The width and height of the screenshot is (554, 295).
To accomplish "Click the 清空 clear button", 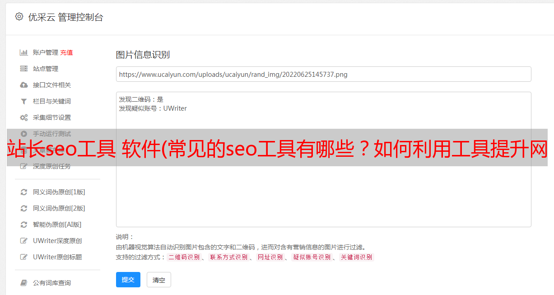I will (159, 280).
